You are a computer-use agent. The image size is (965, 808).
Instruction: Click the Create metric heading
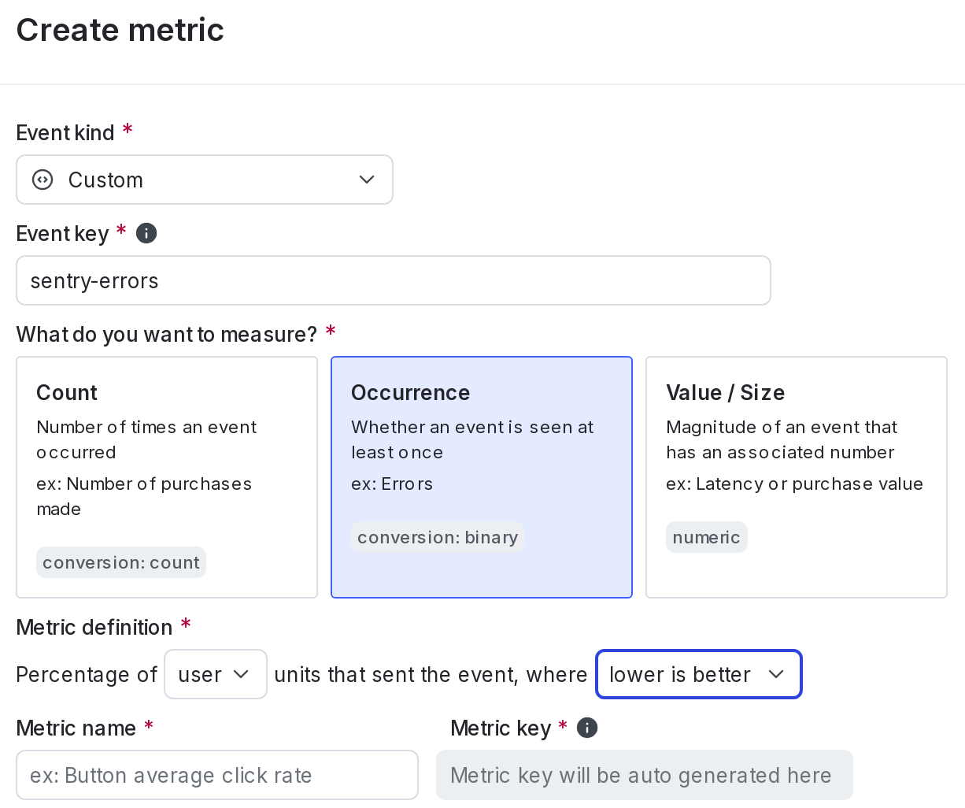coord(120,30)
